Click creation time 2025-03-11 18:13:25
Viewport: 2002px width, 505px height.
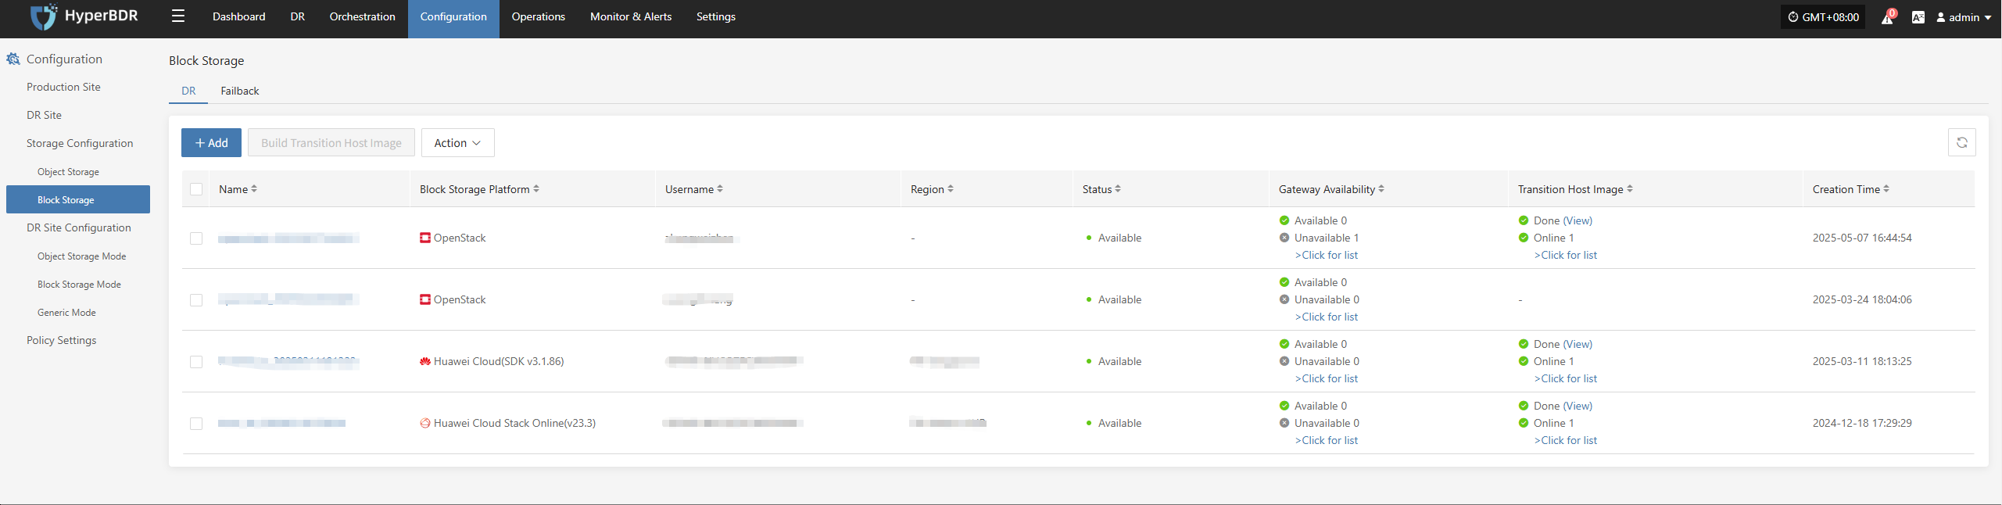click(x=1862, y=361)
